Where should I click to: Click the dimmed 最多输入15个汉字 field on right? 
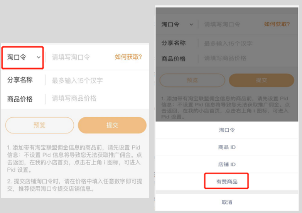pyautogui.click(x=228, y=44)
